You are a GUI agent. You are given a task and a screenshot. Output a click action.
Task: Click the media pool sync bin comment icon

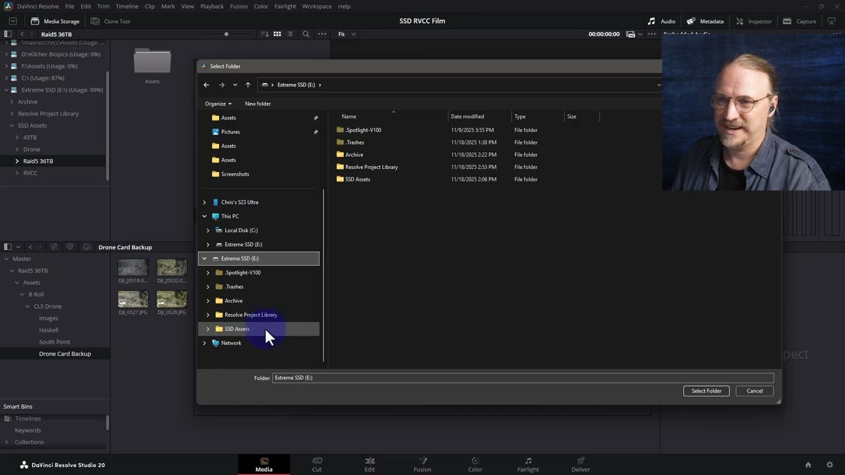[x=70, y=247]
